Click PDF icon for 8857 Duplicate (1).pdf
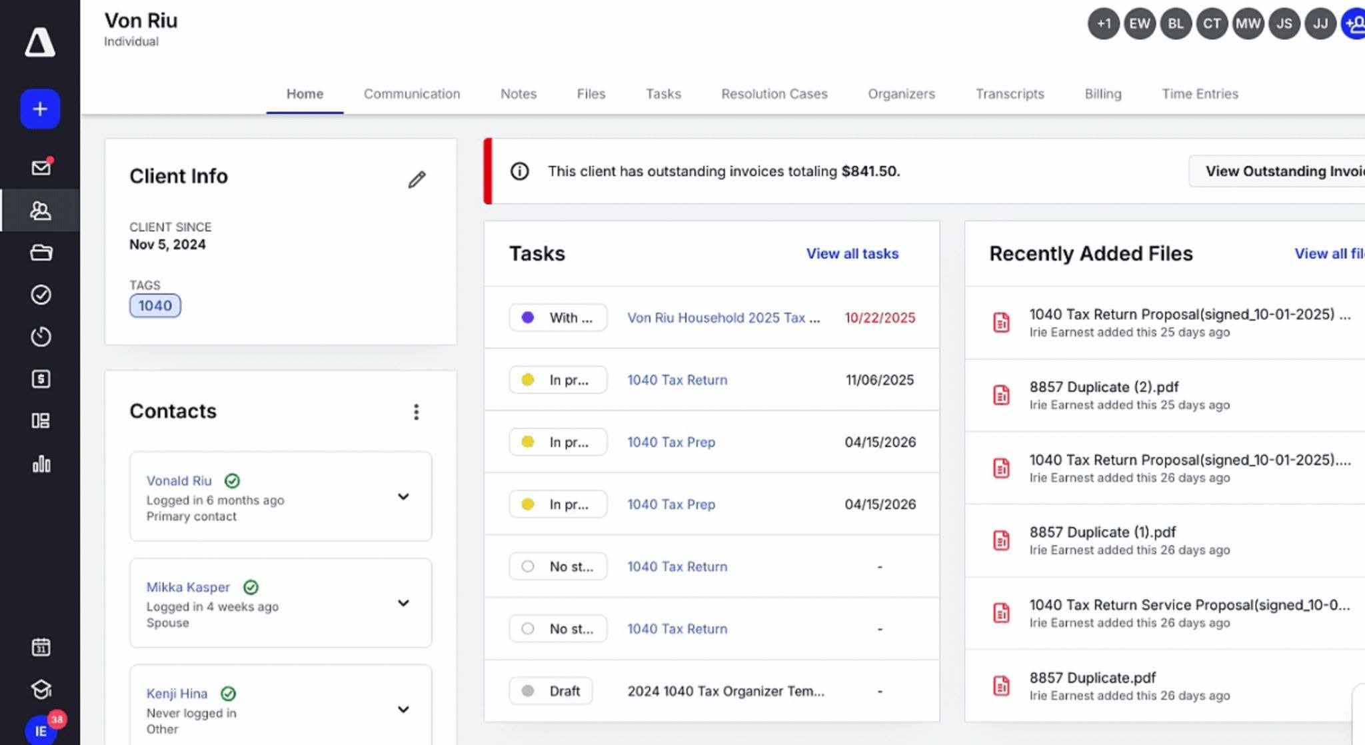 click(x=1001, y=540)
